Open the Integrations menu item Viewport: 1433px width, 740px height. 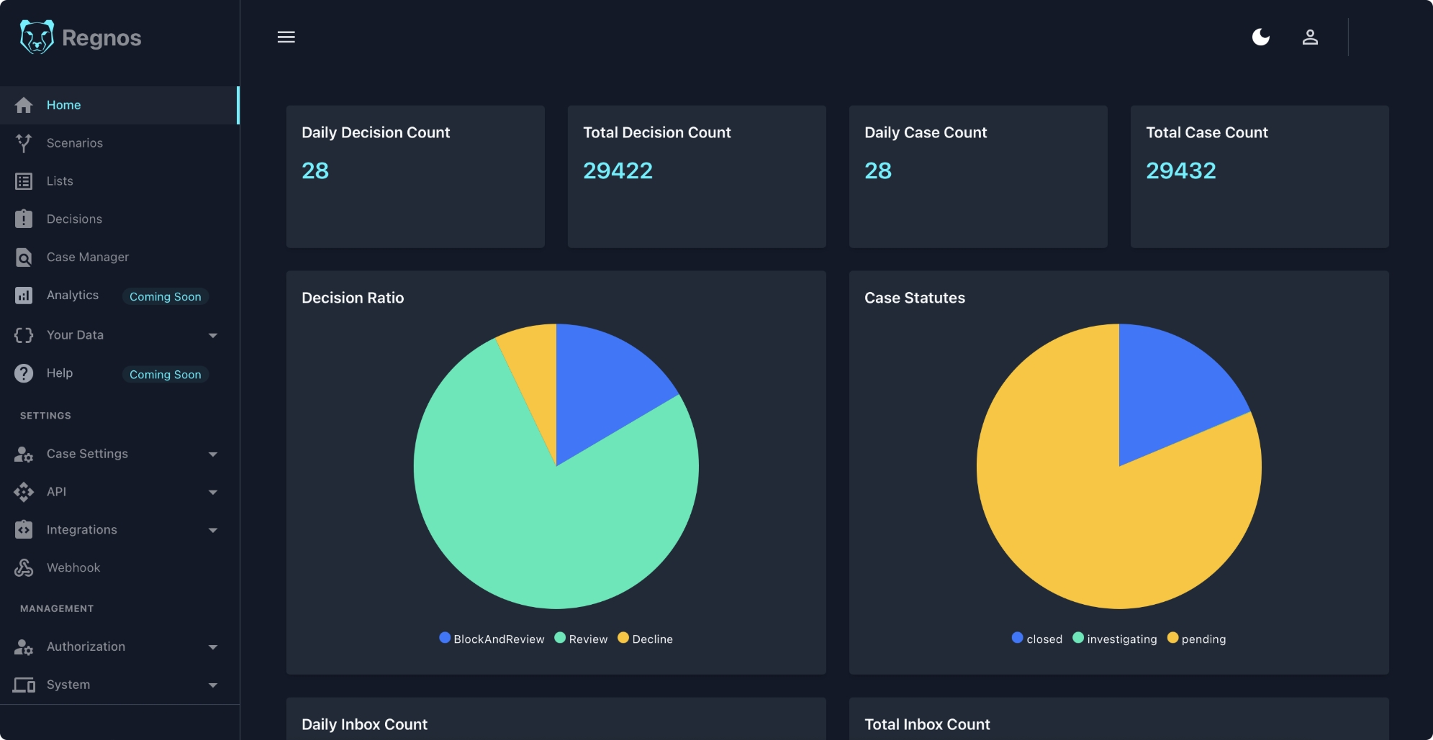[x=82, y=529]
